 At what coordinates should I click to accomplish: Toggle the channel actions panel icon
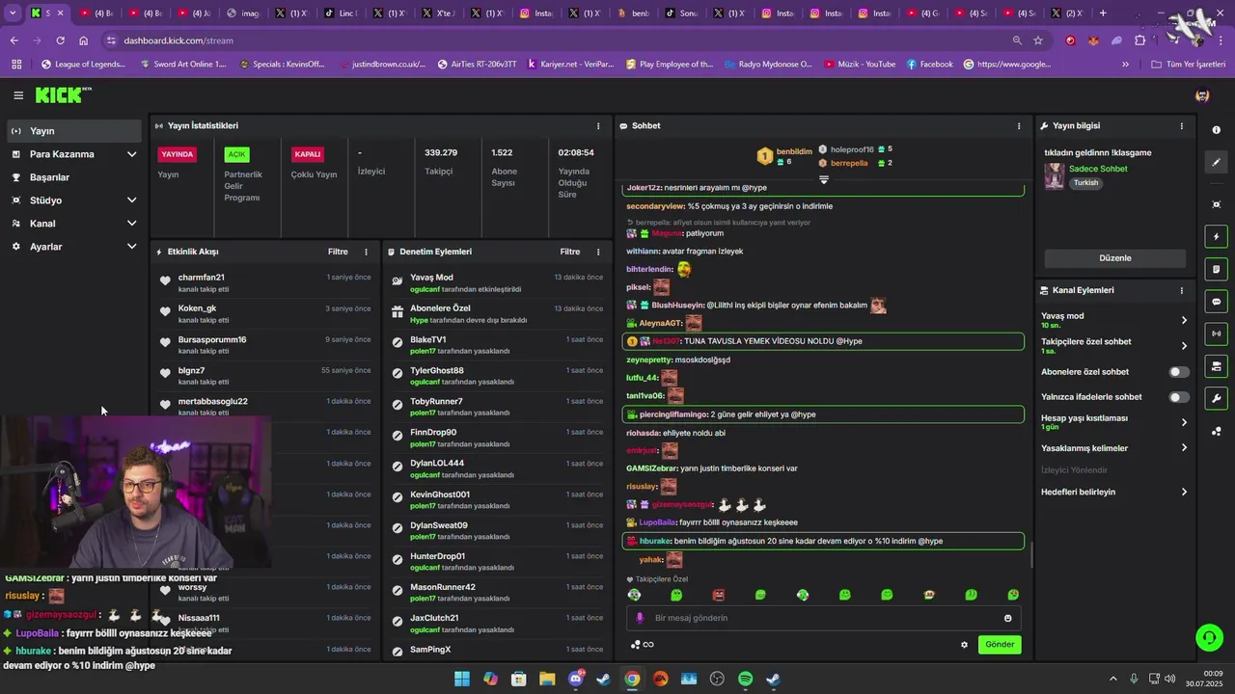point(1216,366)
